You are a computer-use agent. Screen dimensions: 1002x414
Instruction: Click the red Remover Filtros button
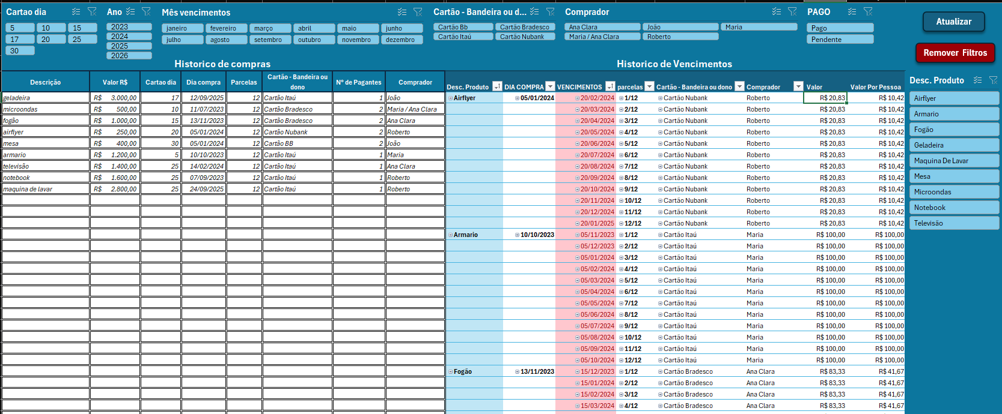[955, 53]
